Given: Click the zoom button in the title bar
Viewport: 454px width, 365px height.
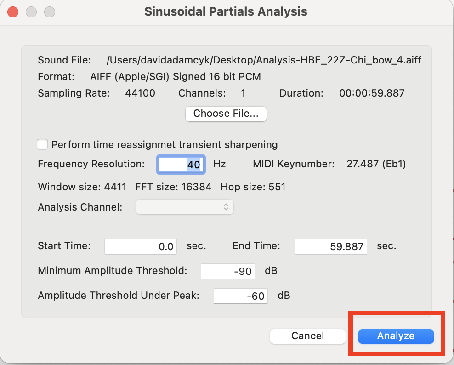Looking at the screenshot, I should (x=49, y=12).
